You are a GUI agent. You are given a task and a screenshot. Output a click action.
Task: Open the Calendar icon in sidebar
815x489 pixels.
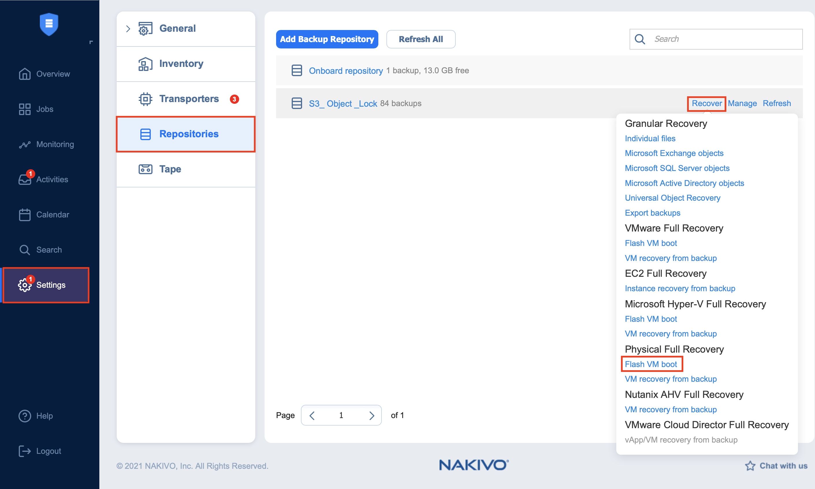point(25,215)
